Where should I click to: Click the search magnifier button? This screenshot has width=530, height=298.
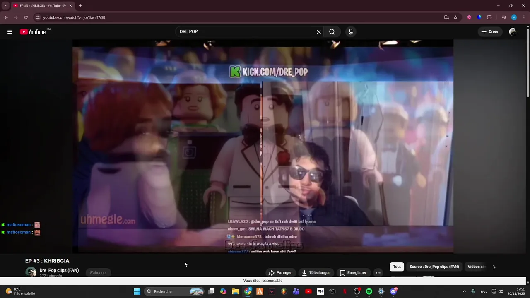(x=332, y=32)
